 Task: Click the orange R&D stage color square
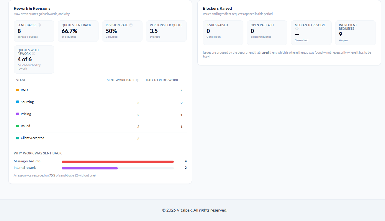tap(18, 90)
